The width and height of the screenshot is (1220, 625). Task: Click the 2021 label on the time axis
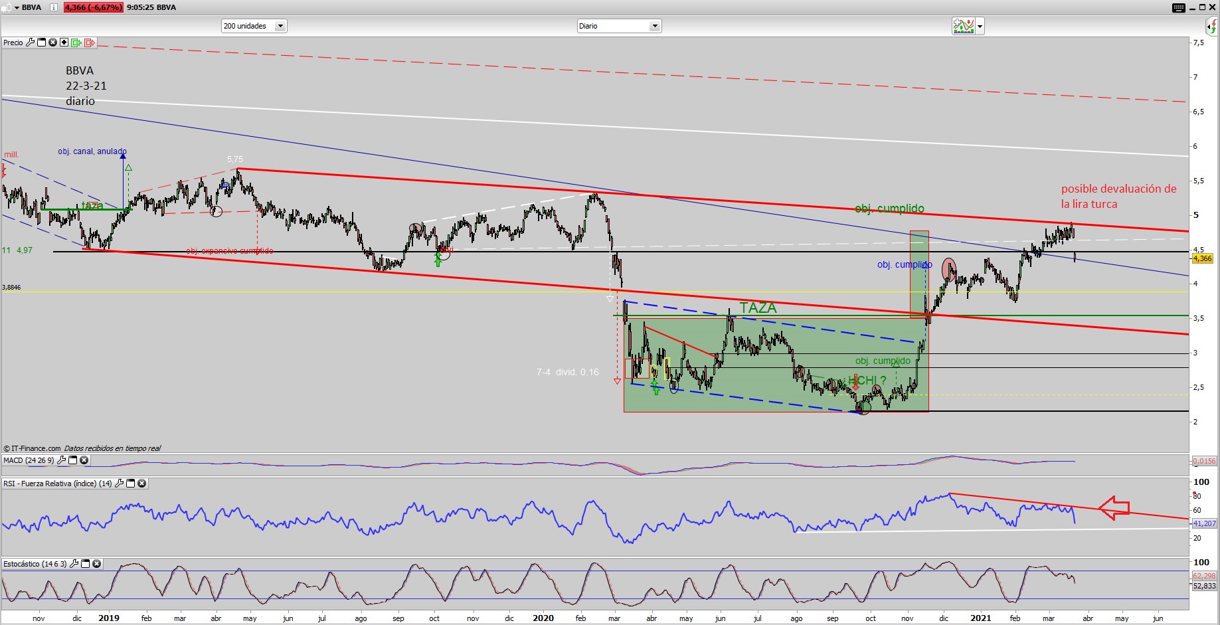[980, 618]
